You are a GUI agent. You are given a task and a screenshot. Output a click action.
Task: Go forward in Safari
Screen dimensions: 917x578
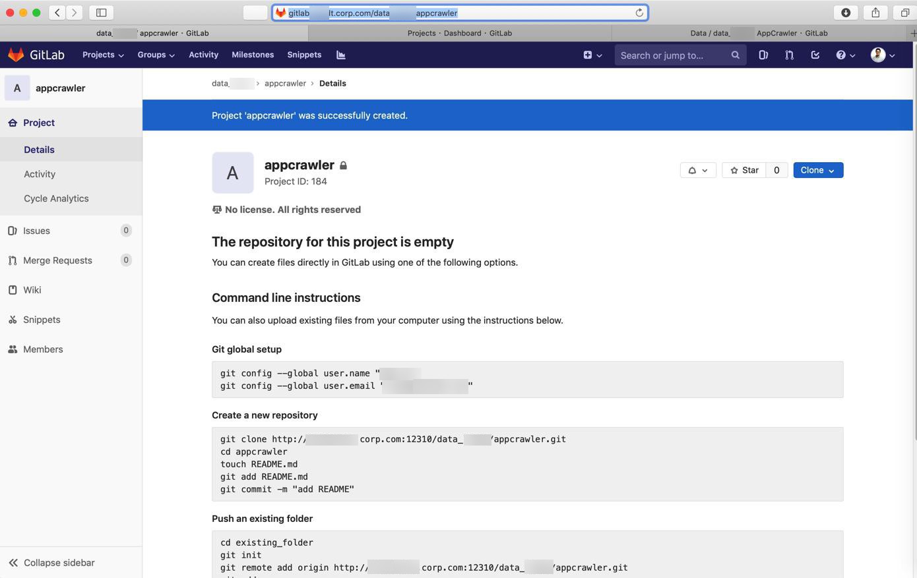click(x=75, y=13)
